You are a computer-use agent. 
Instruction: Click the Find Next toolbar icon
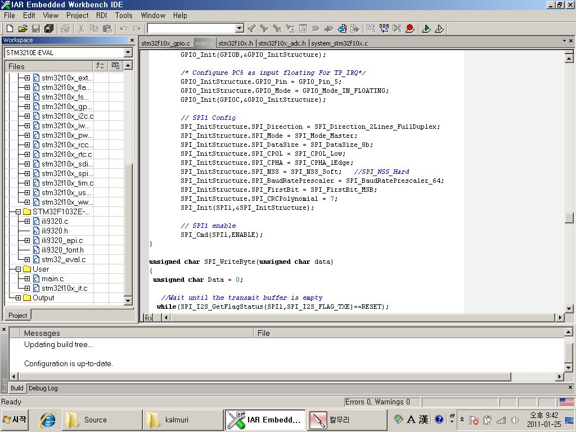pyautogui.click(x=264, y=28)
